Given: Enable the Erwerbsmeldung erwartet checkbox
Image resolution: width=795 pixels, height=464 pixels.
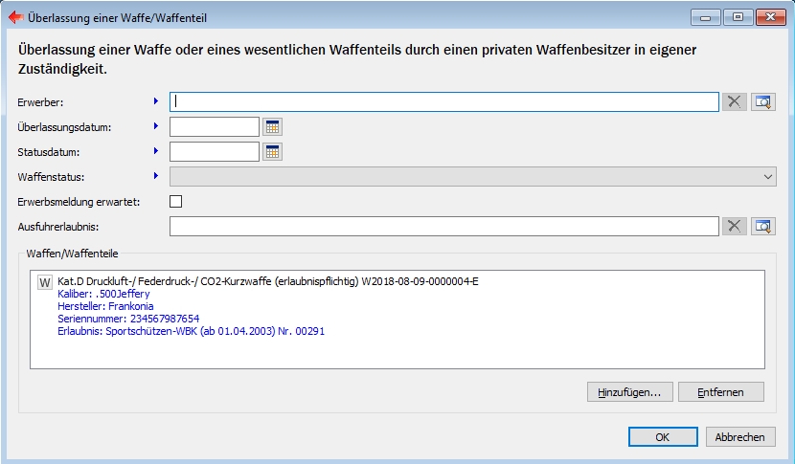Looking at the screenshot, I should [x=175, y=201].
